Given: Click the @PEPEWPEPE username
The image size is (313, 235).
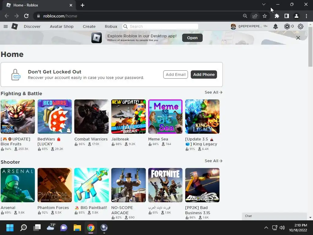Looking at the screenshot, I should pos(250,26).
